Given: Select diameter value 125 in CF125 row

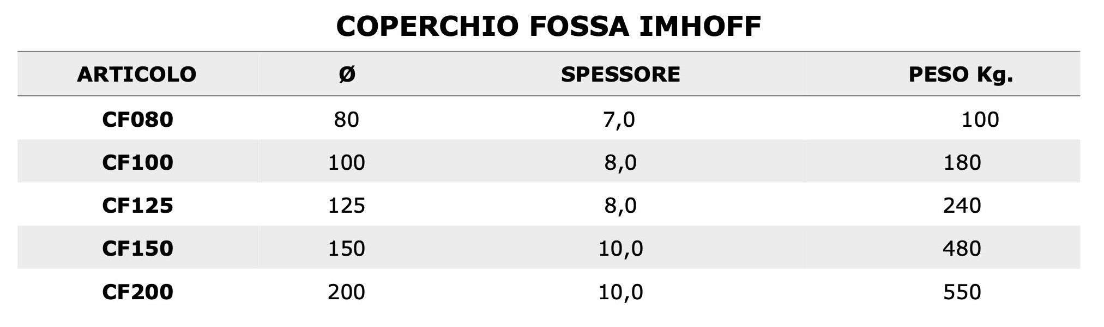Looking at the screenshot, I should click(347, 205).
